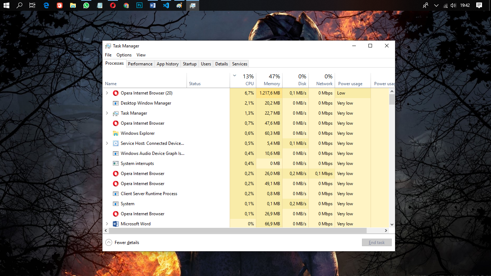Open the Notepad taskbar icon
491x276 pixels.
pyautogui.click(x=100, y=5)
